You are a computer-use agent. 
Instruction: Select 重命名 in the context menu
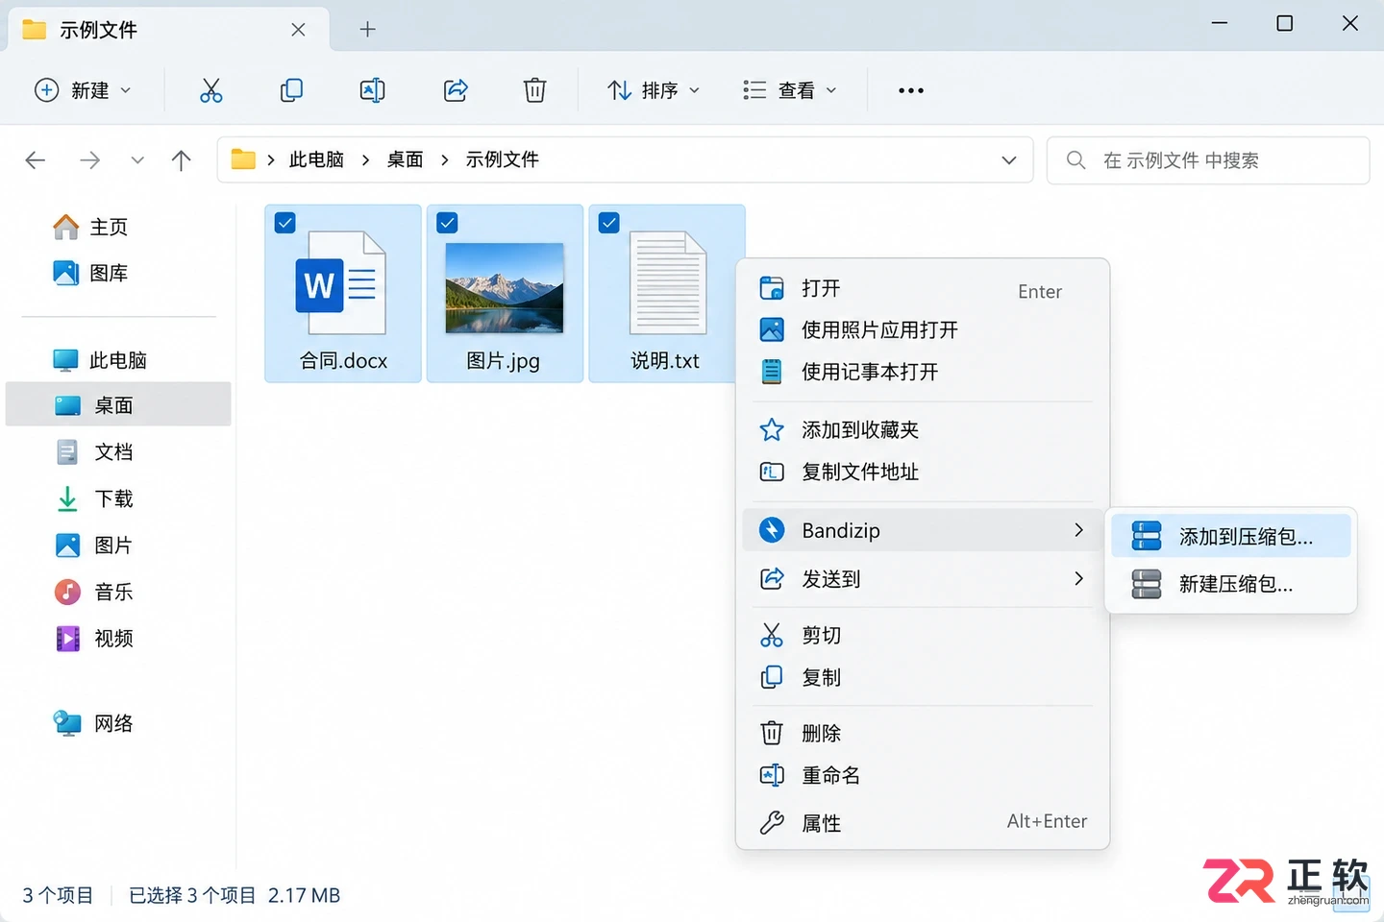tap(923, 775)
